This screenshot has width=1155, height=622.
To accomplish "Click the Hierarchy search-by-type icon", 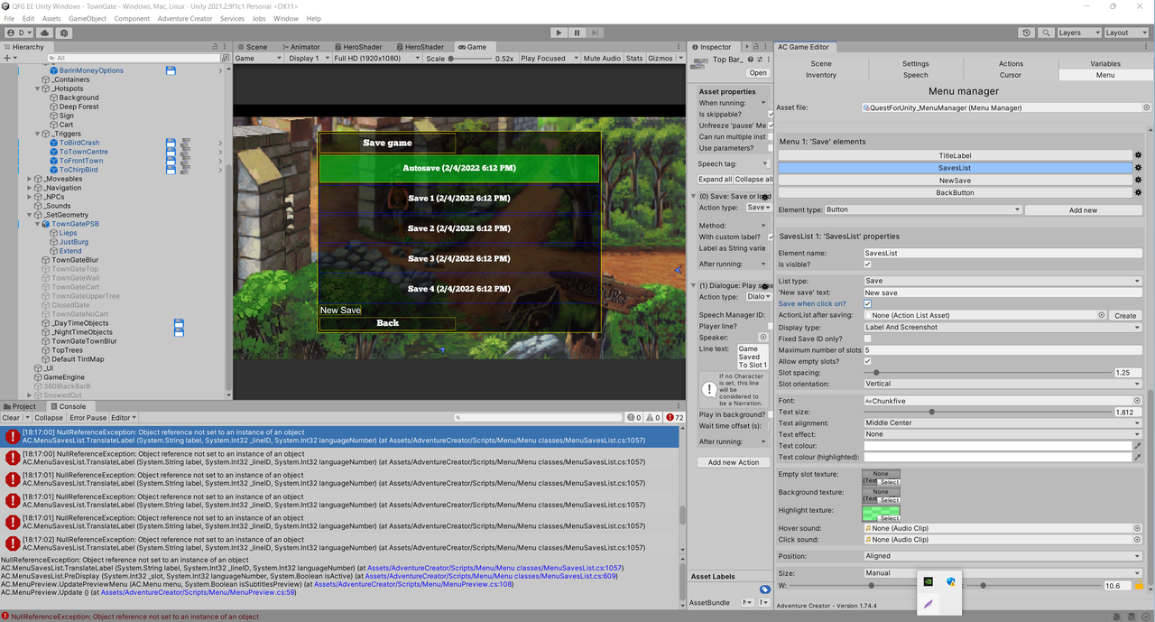I will point(225,58).
